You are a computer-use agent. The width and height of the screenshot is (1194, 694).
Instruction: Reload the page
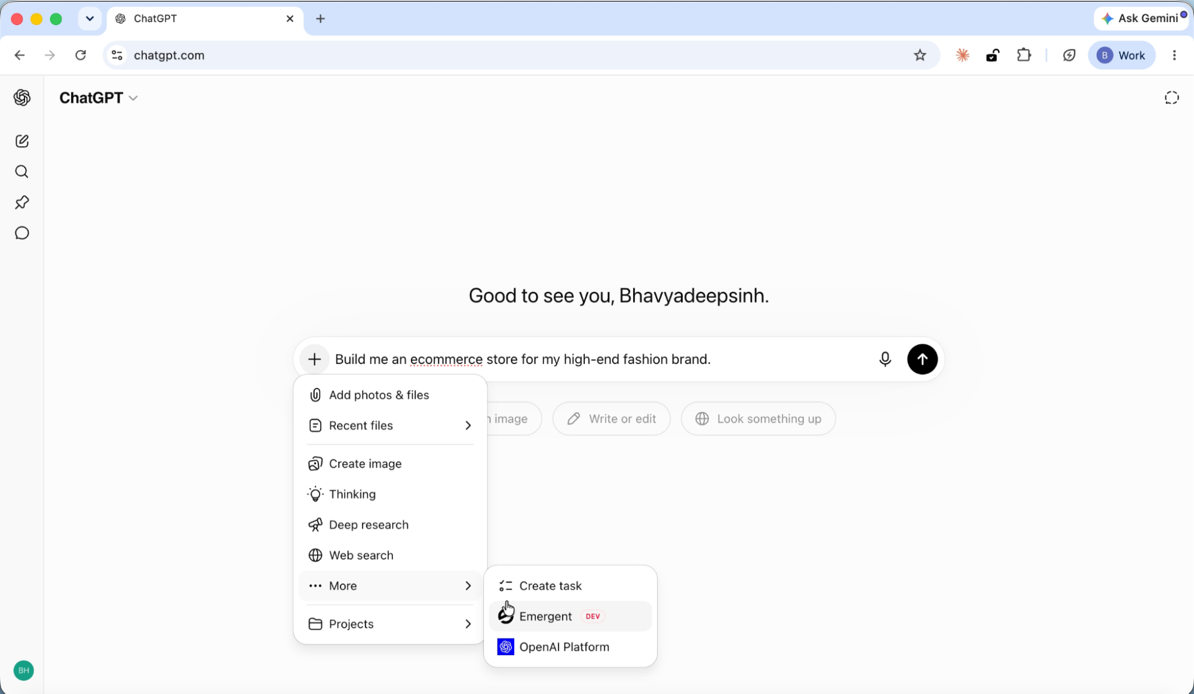tap(81, 55)
